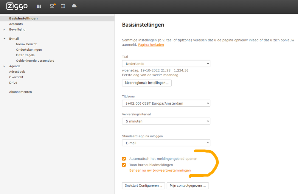Open Geblokkeerde verzenders in sidebar
This screenshot has width=298, height=194.
(x=35, y=60)
